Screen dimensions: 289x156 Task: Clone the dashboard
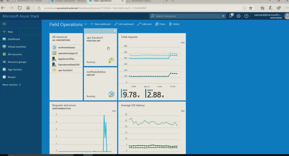[160, 24]
